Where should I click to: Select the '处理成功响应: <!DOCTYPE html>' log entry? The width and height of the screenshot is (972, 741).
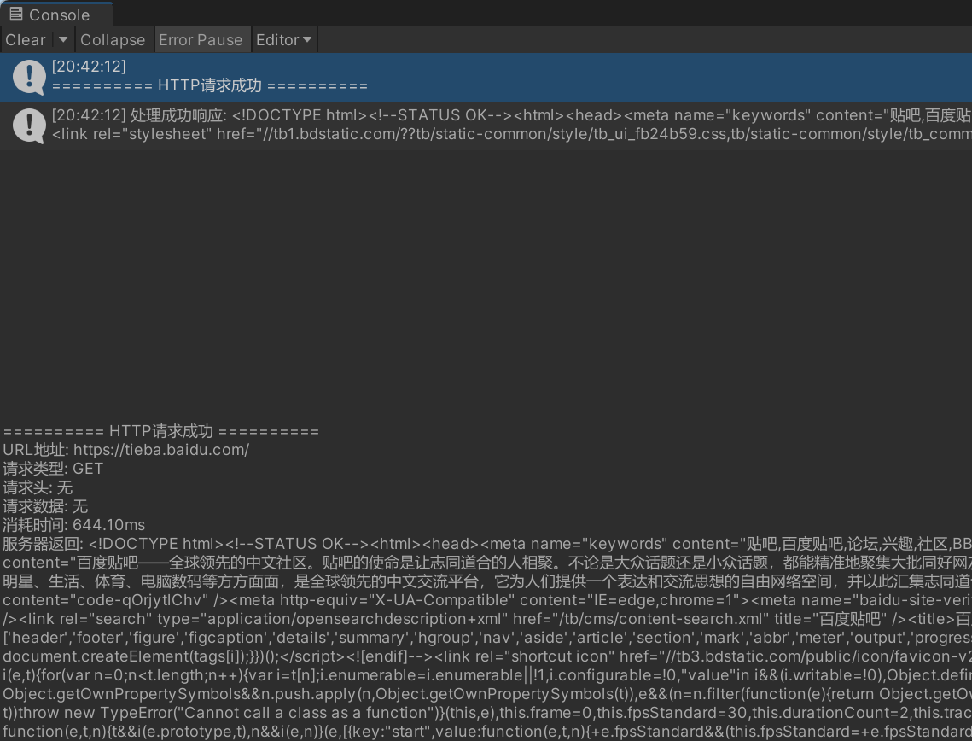486,125
